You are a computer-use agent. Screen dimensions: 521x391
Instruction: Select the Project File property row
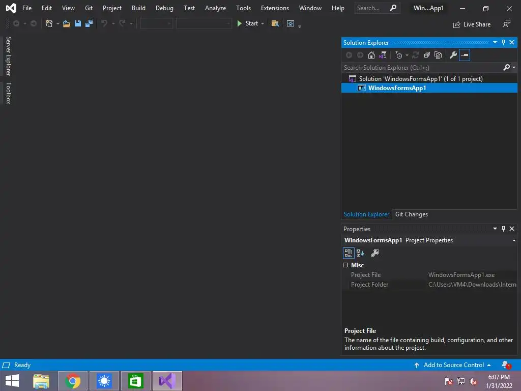point(429,275)
